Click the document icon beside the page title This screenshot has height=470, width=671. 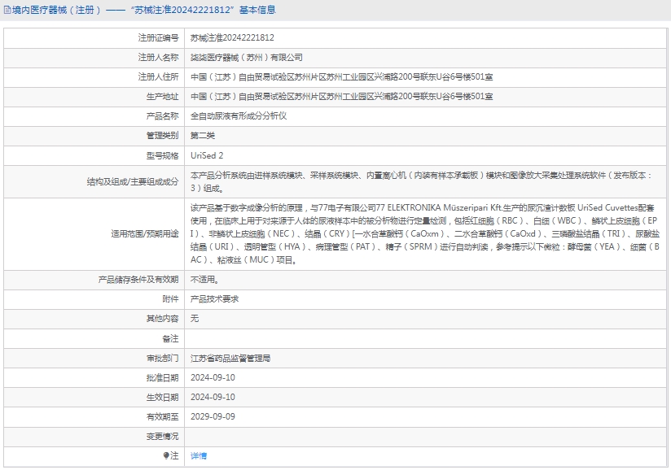[x=7, y=11]
